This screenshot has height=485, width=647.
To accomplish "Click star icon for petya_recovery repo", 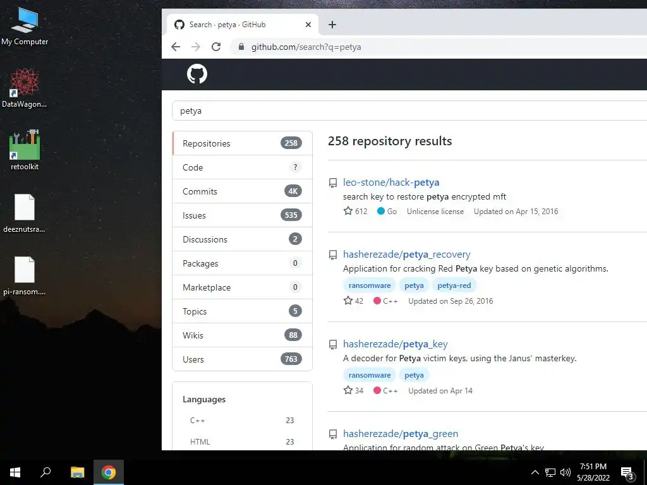I will click(x=348, y=301).
